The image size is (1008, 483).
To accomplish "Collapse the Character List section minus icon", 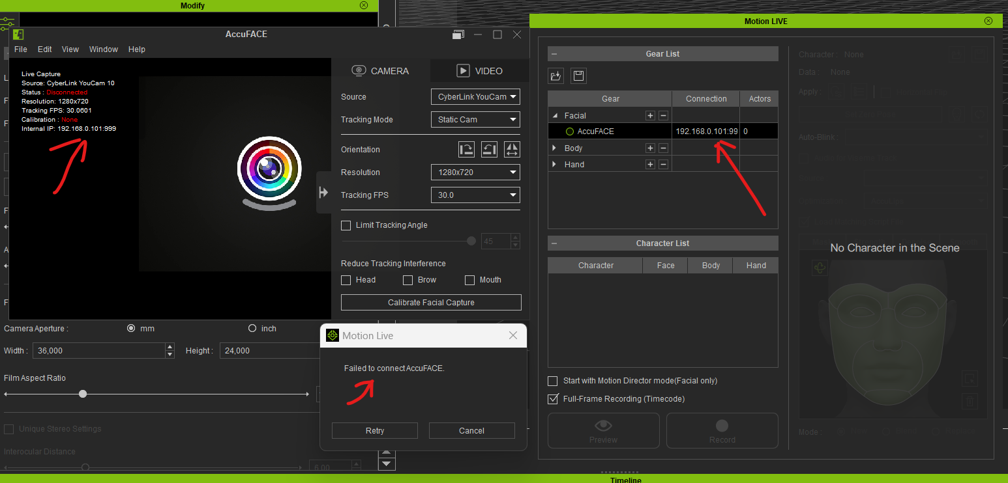I will coord(554,243).
